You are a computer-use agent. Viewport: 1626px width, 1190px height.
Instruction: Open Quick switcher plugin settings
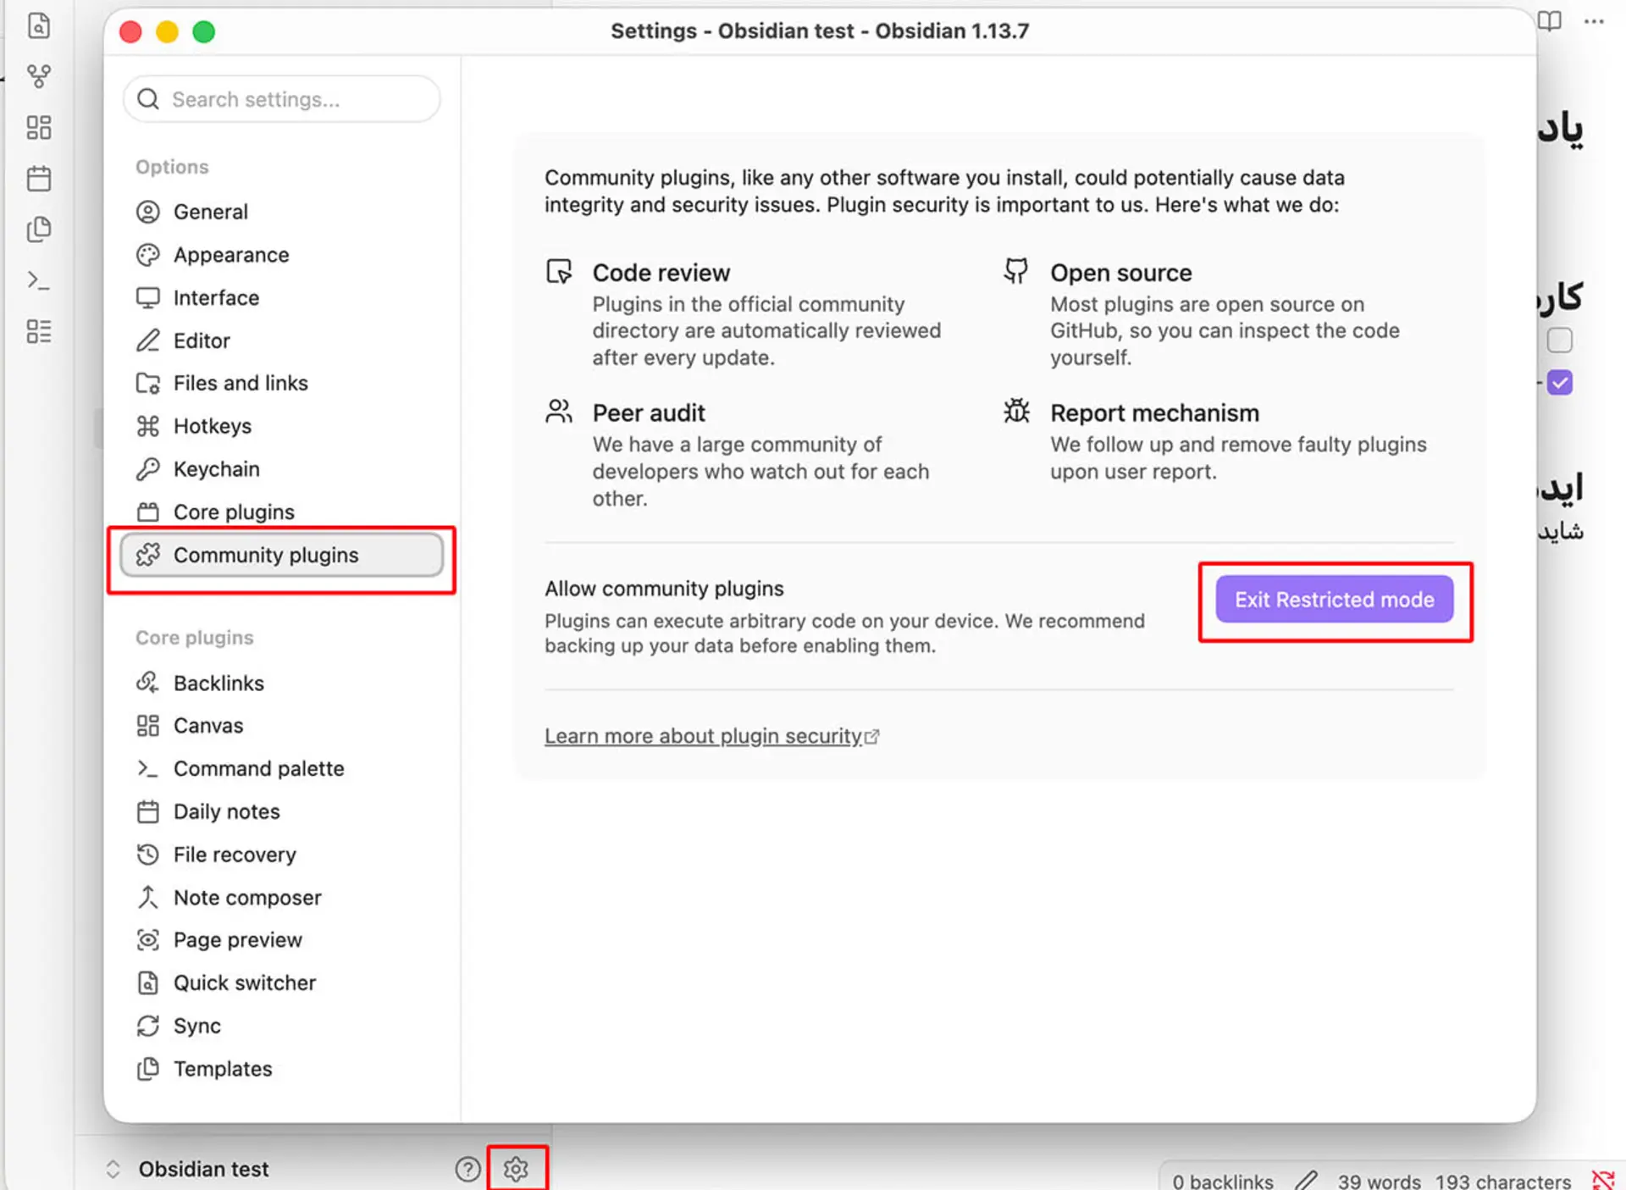(x=282, y=982)
